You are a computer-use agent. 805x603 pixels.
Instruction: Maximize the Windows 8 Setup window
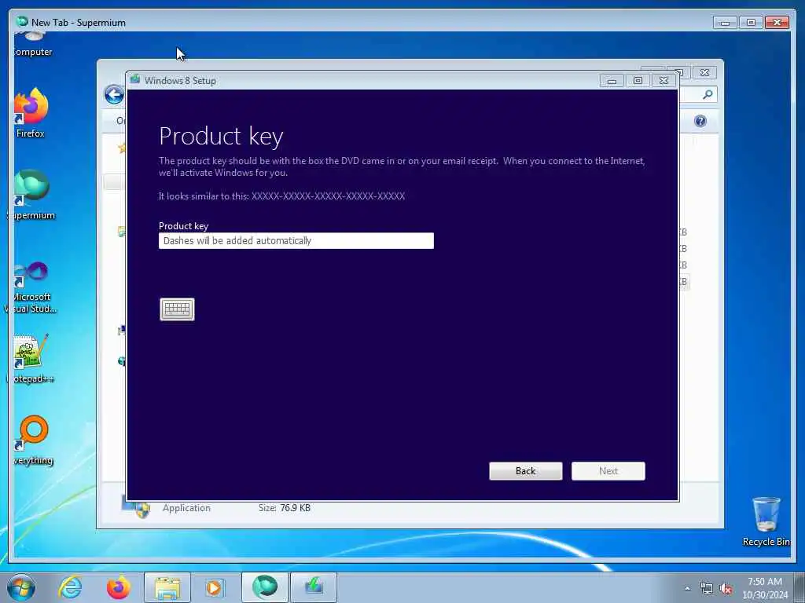pyautogui.click(x=638, y=81)
